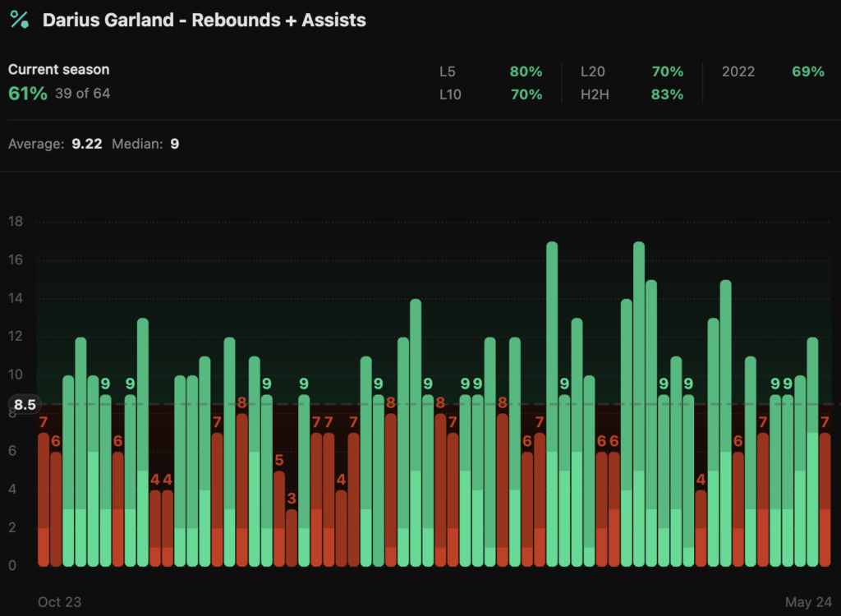Click the May 24 end date label
Viewport: 841px width, 616px height.
pyautogui.click(x=808, y=602)
